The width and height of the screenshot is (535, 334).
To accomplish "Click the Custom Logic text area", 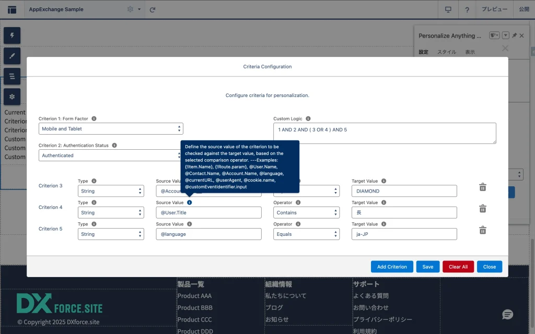I will click(384, 133).
